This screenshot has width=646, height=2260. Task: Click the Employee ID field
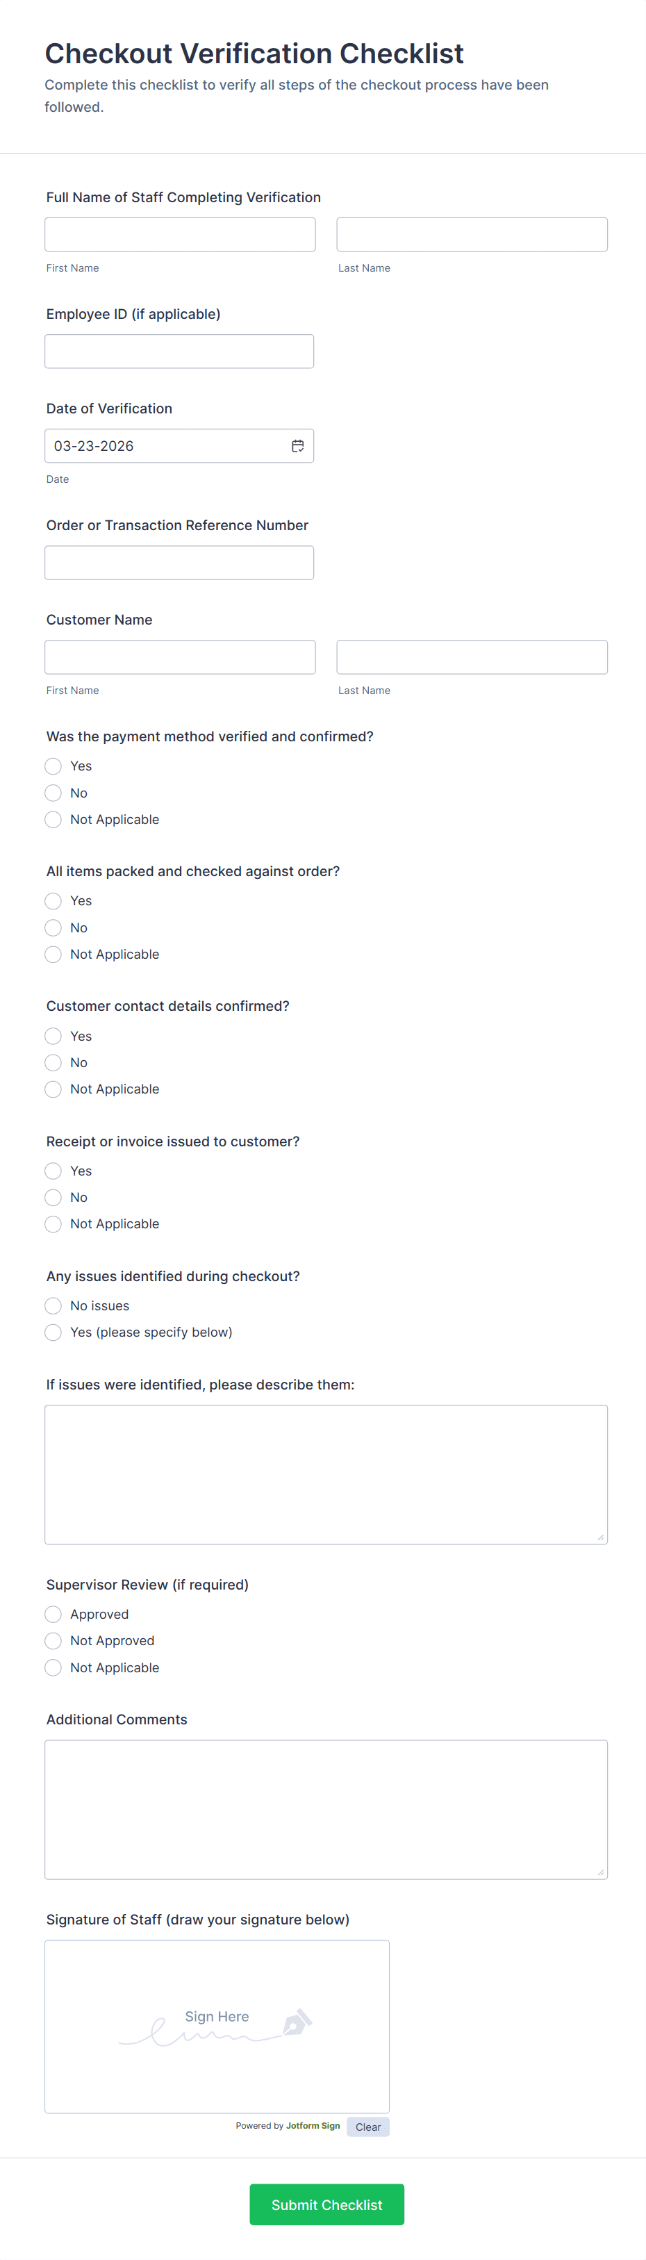point(179,350)
